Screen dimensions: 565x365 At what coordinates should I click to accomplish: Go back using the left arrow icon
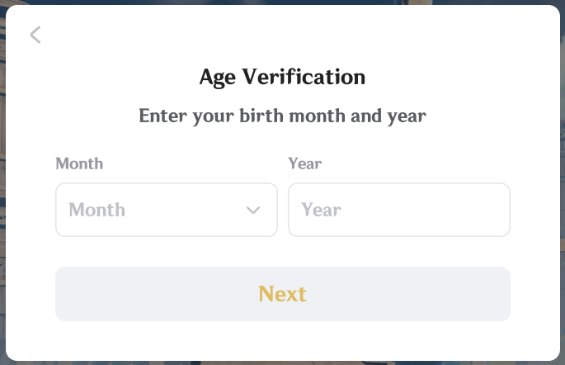point(35,35)
